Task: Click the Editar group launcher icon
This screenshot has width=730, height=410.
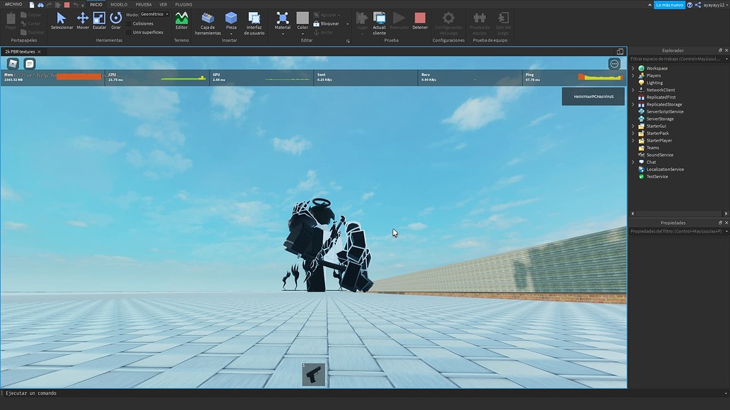Action: click(348, 41)
